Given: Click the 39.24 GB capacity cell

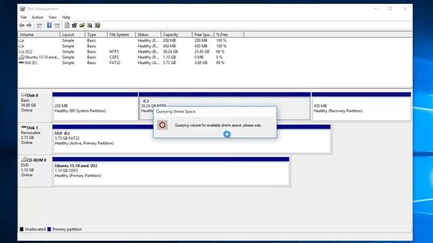Looking at the screenshot, I should coord(170,51).
